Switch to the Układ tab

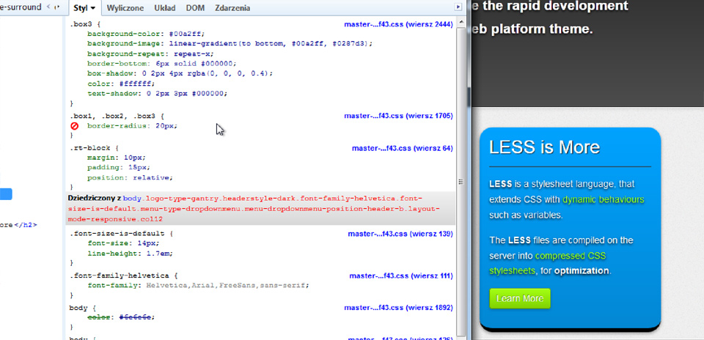pyautogui.click(x=165, y=8)
